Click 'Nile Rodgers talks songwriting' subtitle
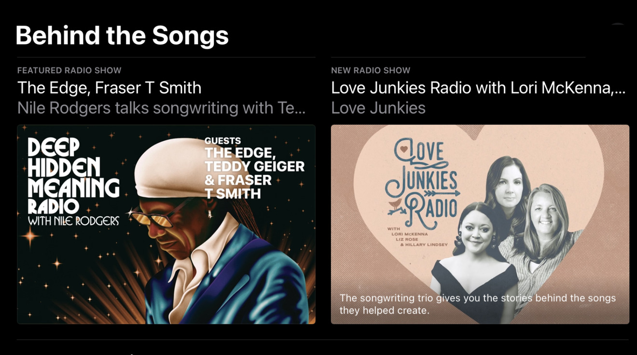This screenshot has width=637, height=355. point(161,108)
